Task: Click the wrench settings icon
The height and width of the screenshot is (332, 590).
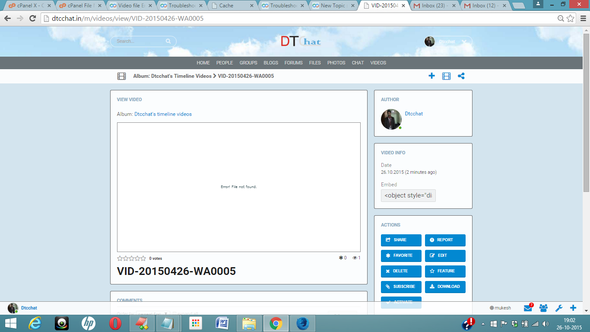Action: tap(558, 308)
